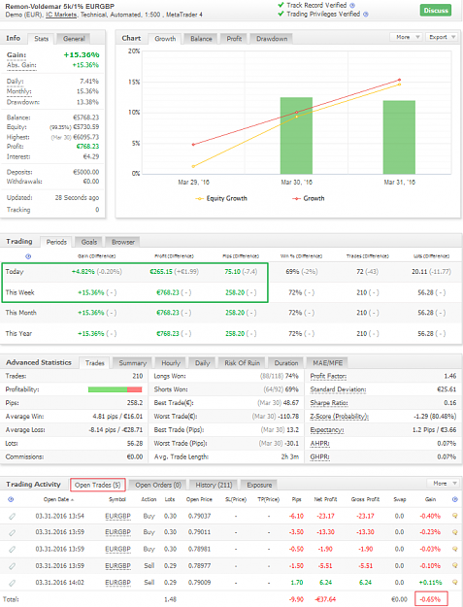Click EURGBP symbol in the 13:54 trade row

(x=117, y=516)
